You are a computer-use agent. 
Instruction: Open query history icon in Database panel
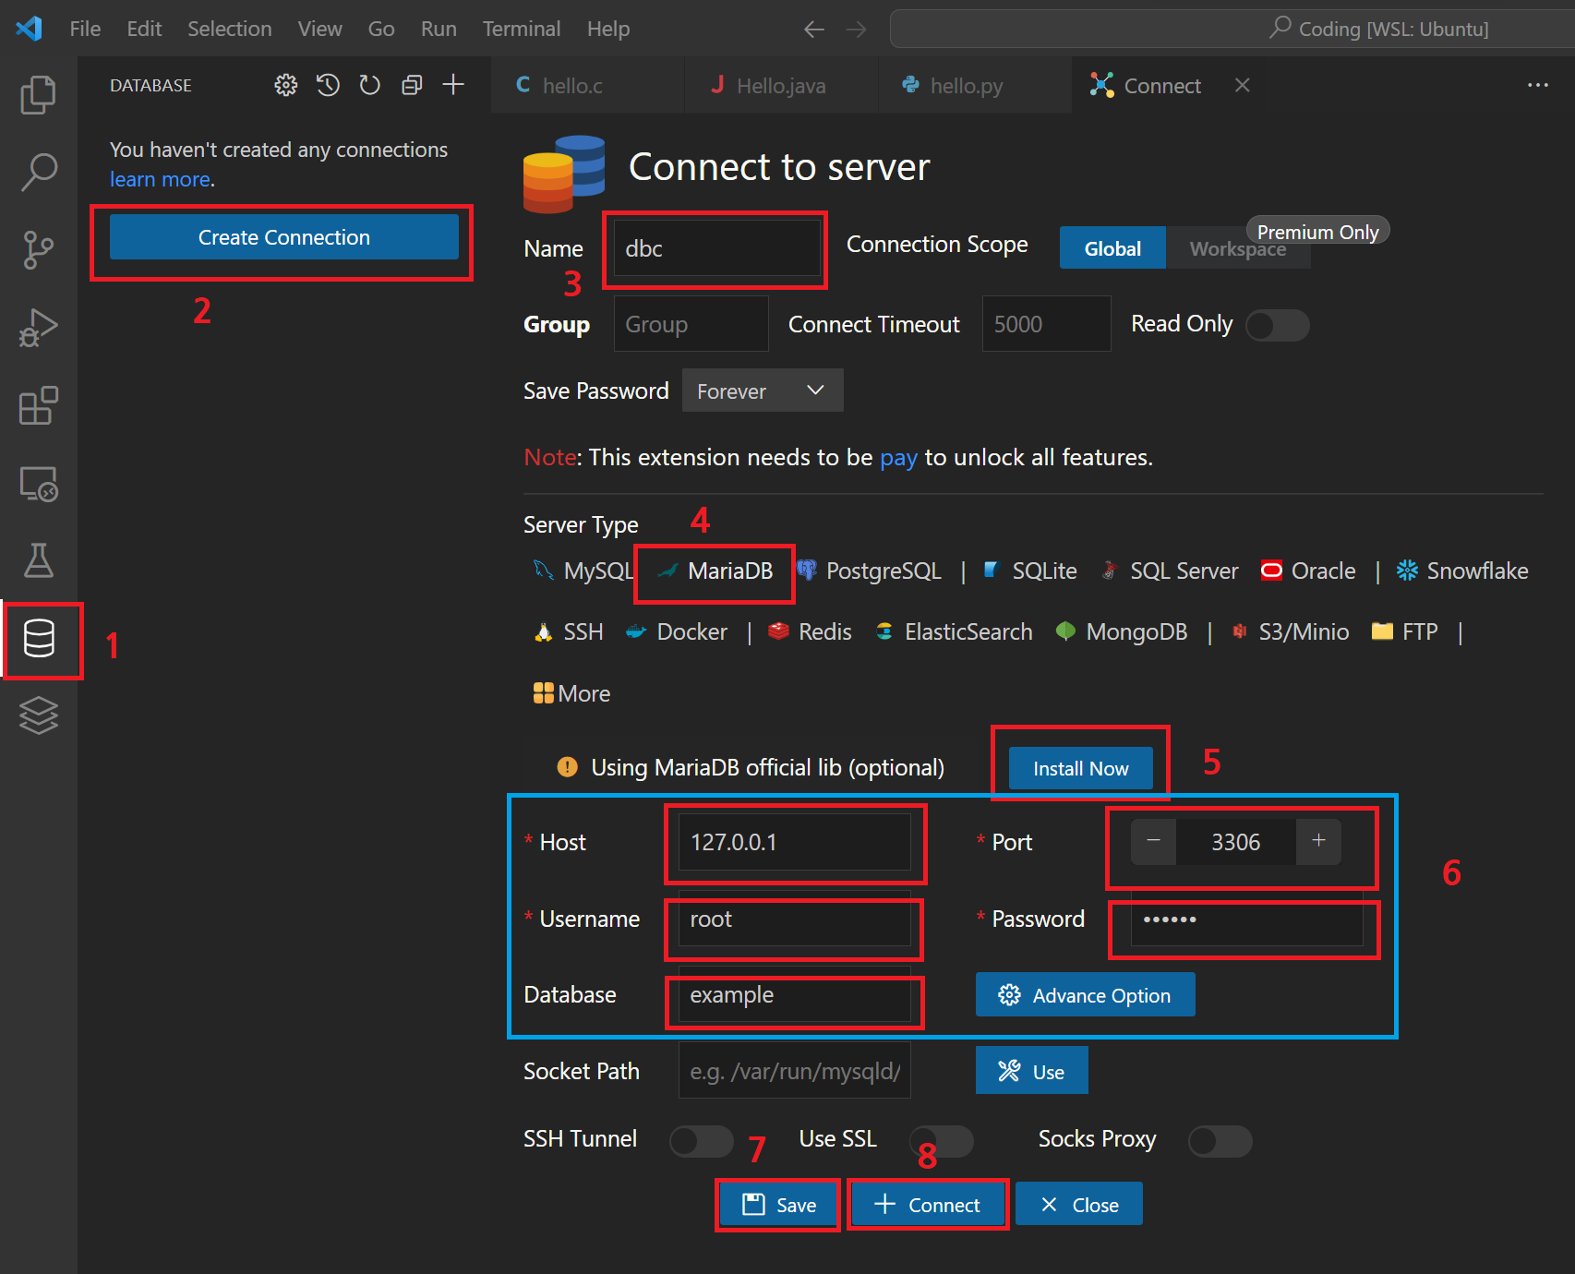pyautogui.click(x=328, y=85)
